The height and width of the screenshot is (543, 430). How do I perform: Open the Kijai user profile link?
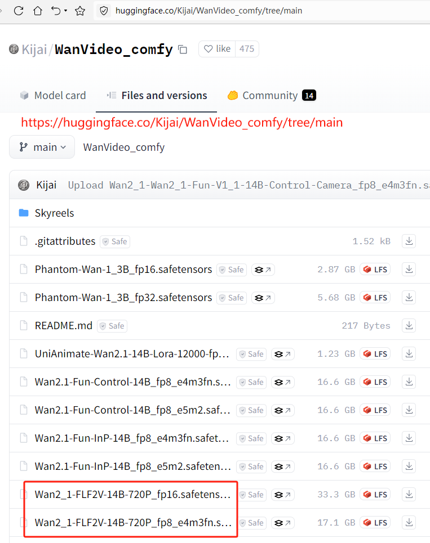34,50
